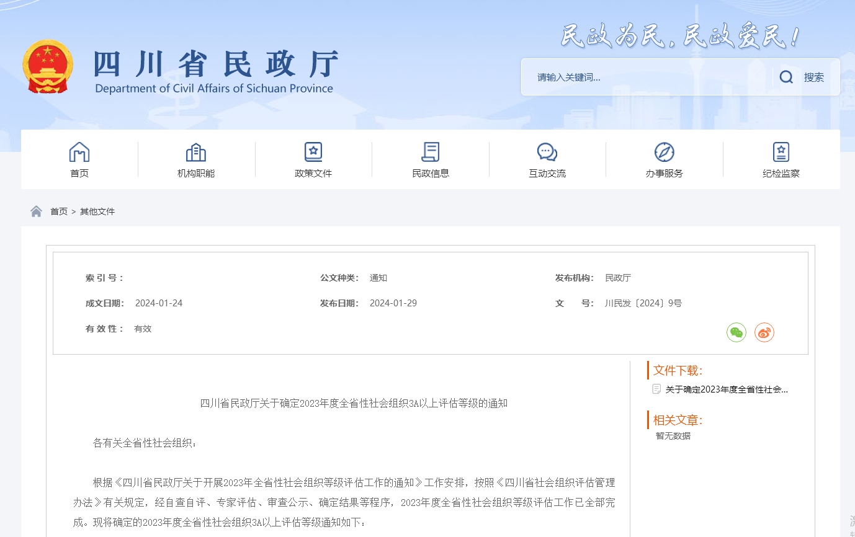This screenshot has width=855, height=537.
Task: Click the badge icon above 纪检监察
Action: tap(781, 152)
